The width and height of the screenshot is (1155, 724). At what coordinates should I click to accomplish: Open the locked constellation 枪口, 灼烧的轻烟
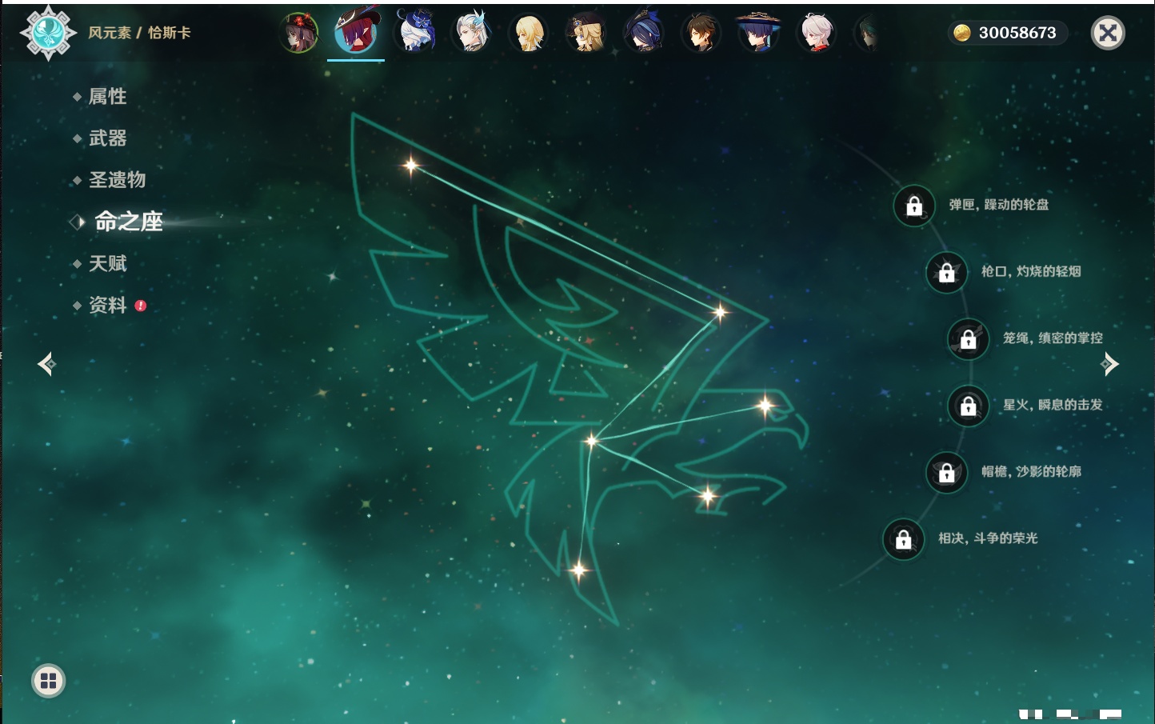(947, 272)
